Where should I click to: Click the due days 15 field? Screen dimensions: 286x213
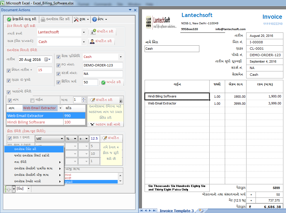[x=45, y=70]
